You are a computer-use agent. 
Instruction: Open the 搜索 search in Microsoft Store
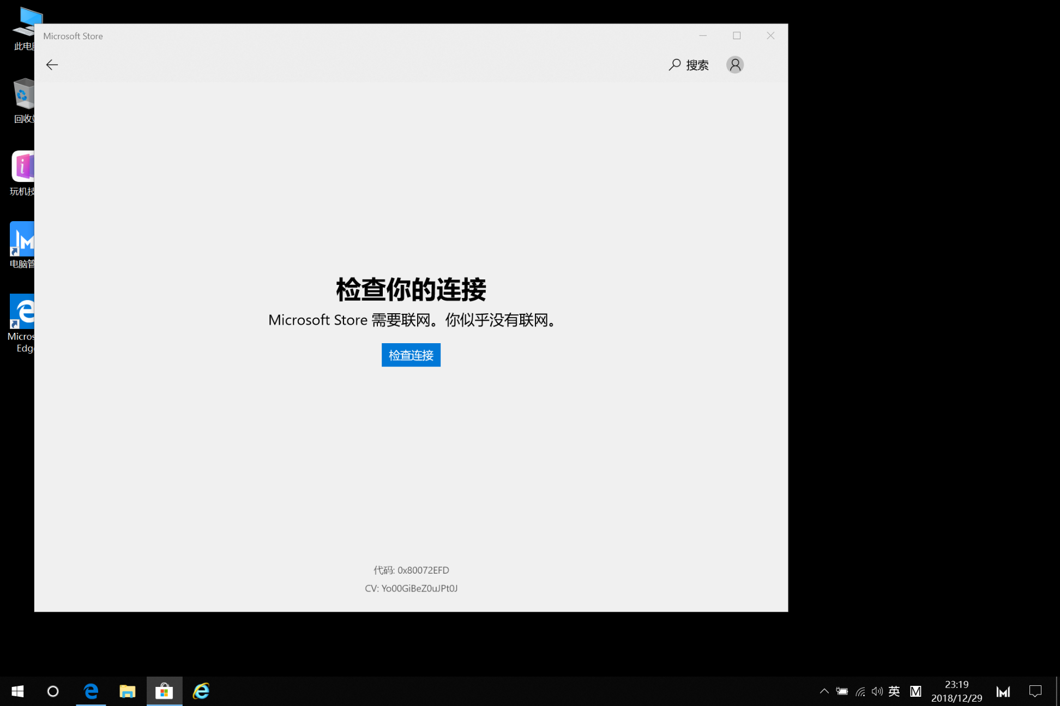[x=689, y=65]
